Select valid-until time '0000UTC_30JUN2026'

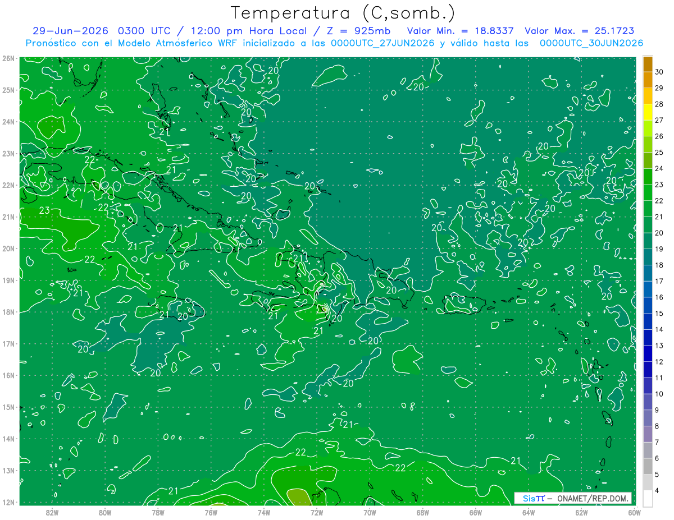(x=591, y=43)
